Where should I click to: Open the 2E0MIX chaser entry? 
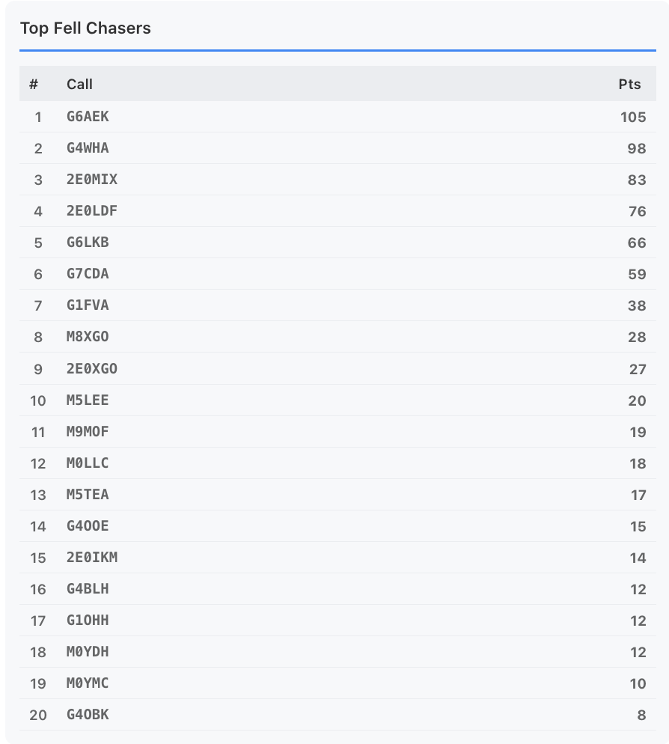pyautogui.click(x=92, y=180)
